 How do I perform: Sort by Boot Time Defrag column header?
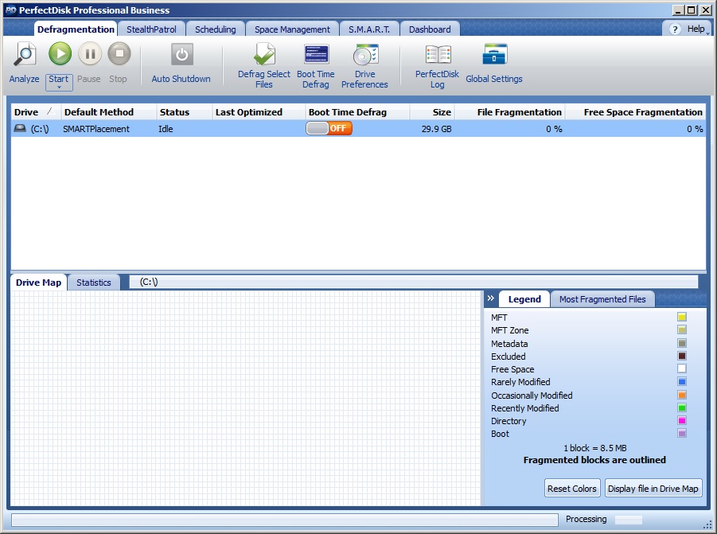(x=357, y=112)
